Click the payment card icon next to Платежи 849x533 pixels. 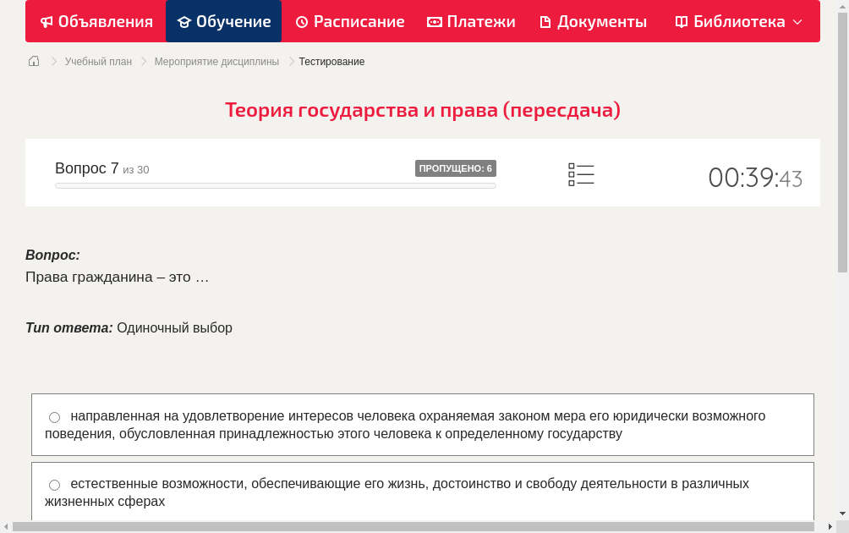(434, 21)
